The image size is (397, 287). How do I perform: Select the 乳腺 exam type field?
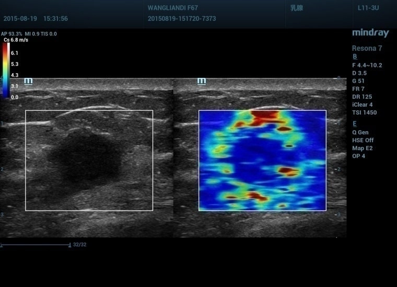coord(296,8)
